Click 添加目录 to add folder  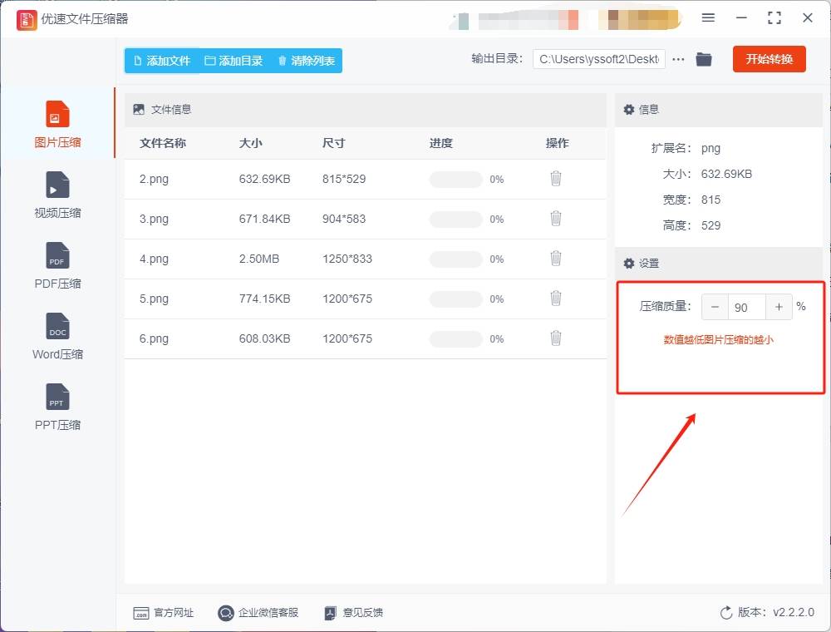234,61
